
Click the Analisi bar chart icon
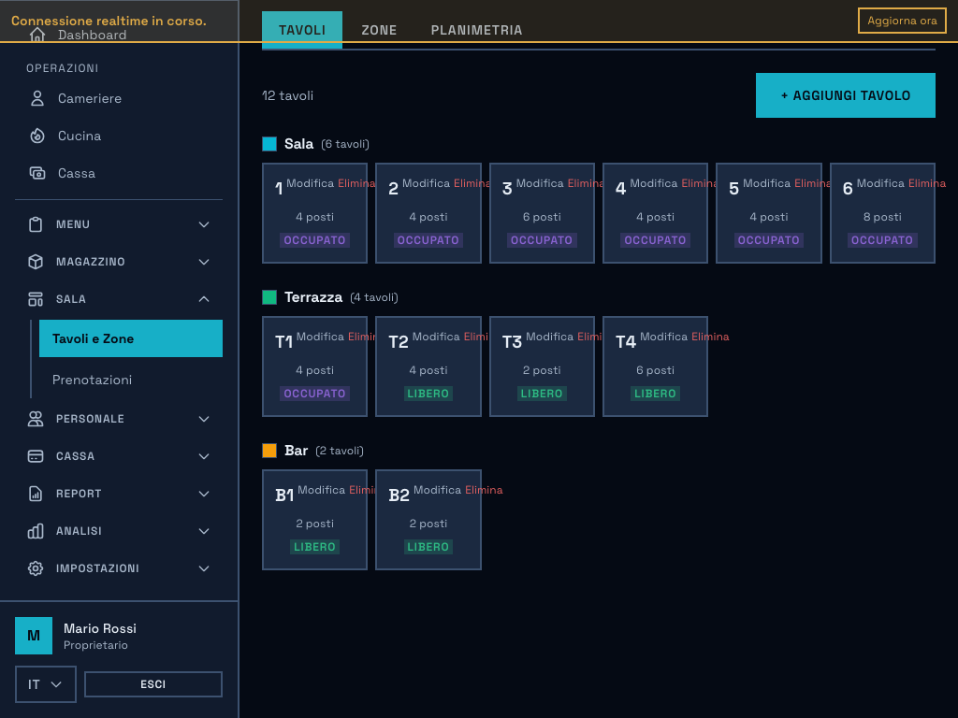pos(36,531)
